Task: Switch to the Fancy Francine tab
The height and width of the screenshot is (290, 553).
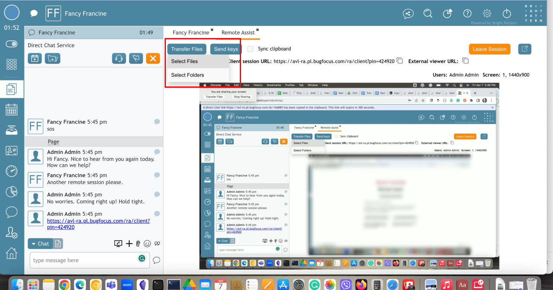Action: [x=191, y=32]
